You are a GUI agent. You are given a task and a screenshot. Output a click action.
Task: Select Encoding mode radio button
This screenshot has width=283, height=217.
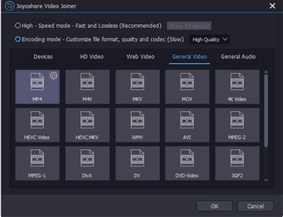tap(18, 39)
